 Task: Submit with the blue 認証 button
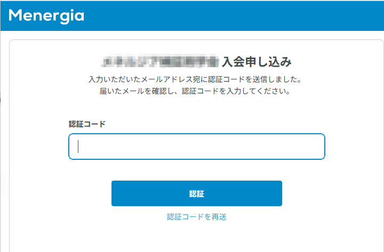197,193
